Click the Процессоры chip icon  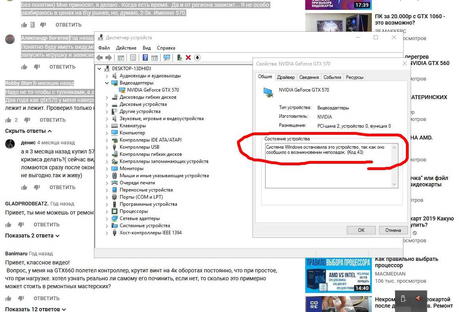tap(114, 211)
